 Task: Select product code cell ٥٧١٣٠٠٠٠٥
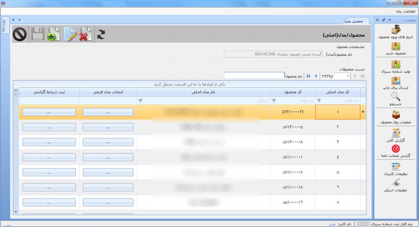point(292,127)
